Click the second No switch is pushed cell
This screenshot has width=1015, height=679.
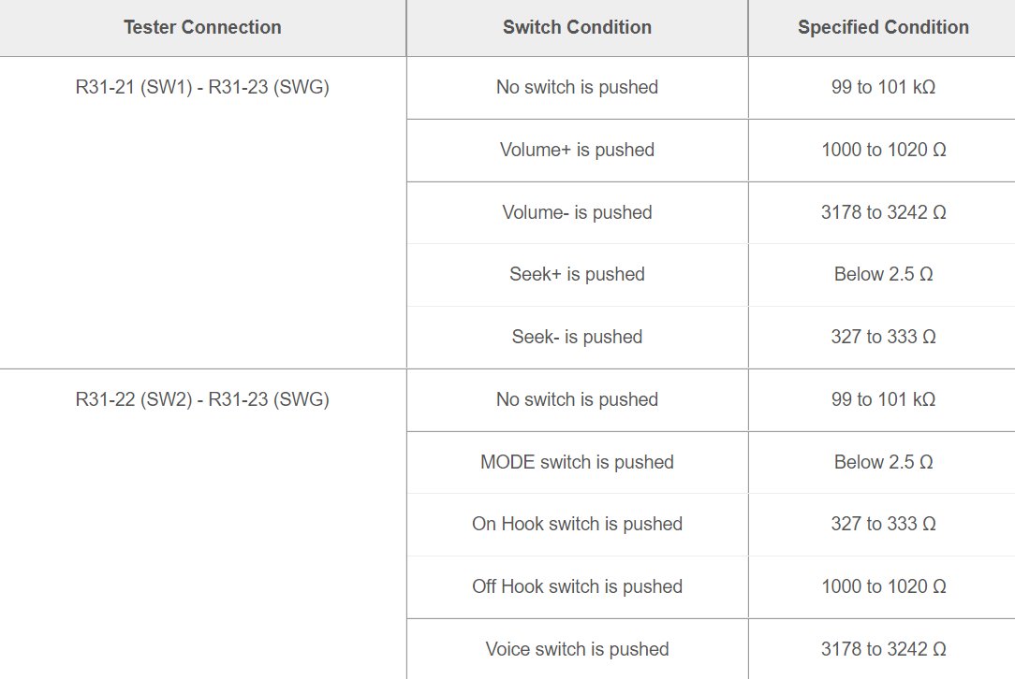(x=577, y=399)
